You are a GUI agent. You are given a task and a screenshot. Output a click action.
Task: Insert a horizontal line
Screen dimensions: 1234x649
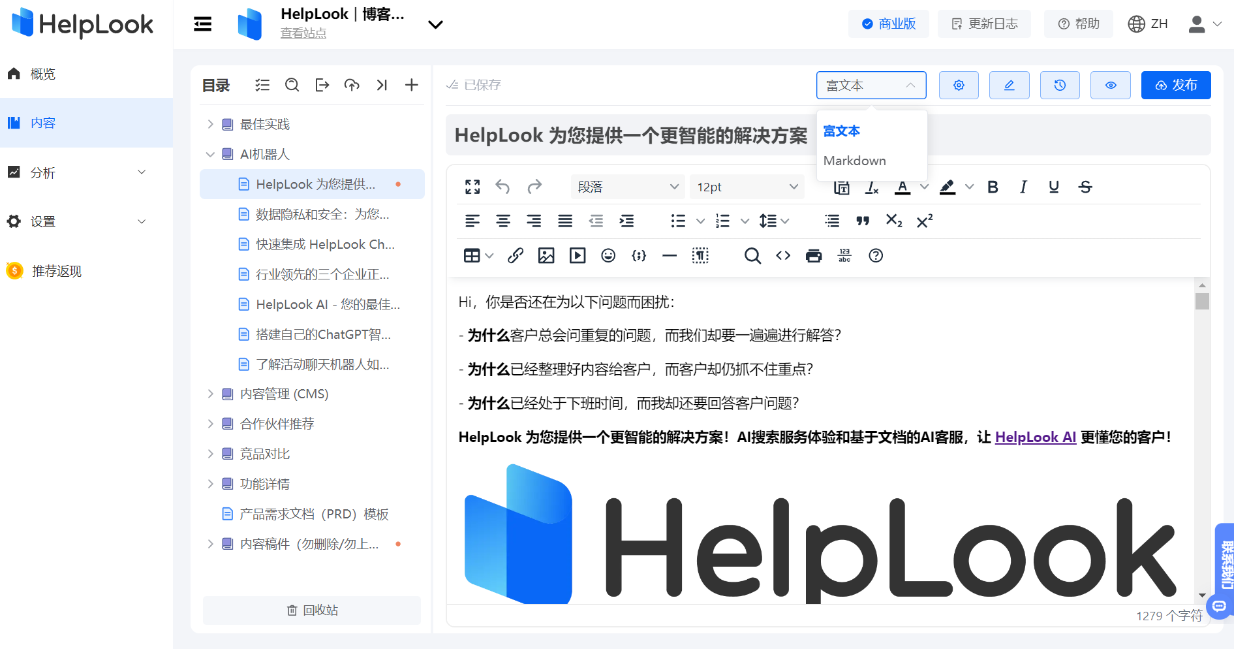pos(670,255)
